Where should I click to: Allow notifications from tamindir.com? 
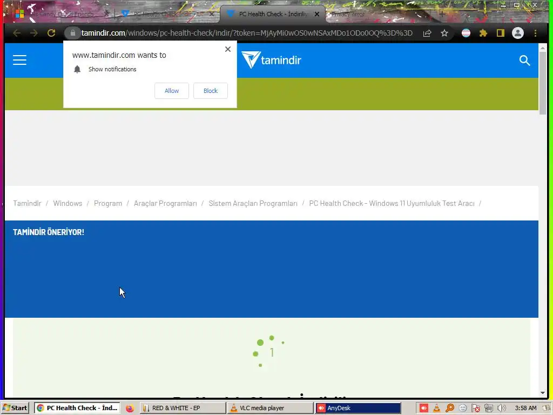coord(172,91)
